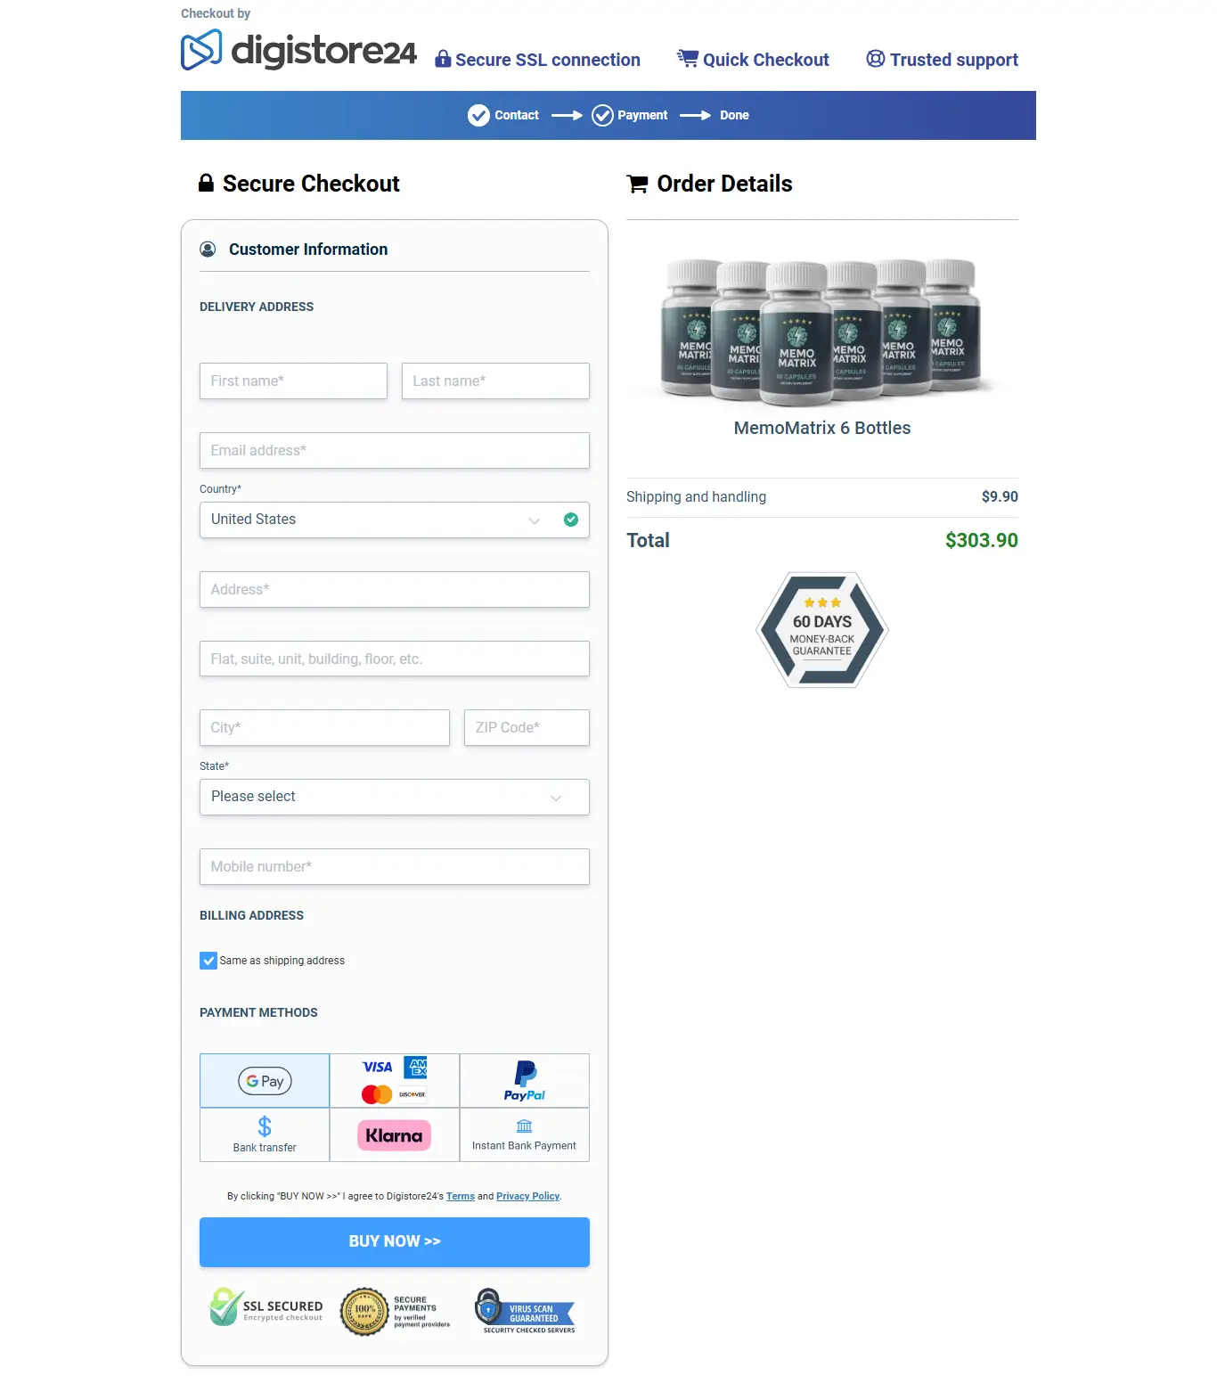
Task: Click the Contact step checkmark icon
Action: point(478,115)
